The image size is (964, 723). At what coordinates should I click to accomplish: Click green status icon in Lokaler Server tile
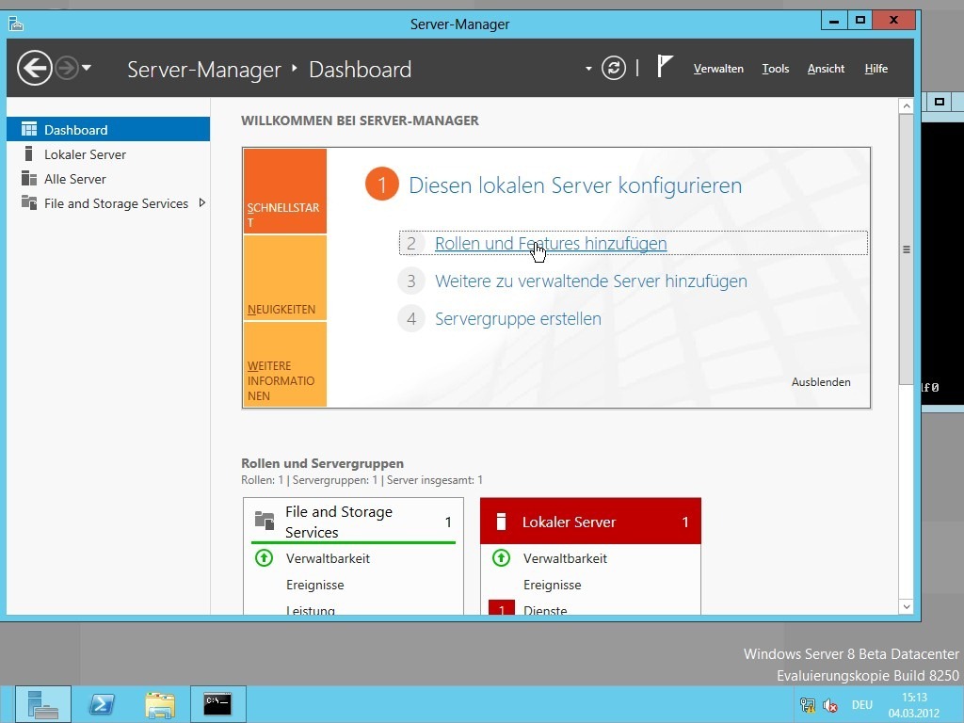501,558
